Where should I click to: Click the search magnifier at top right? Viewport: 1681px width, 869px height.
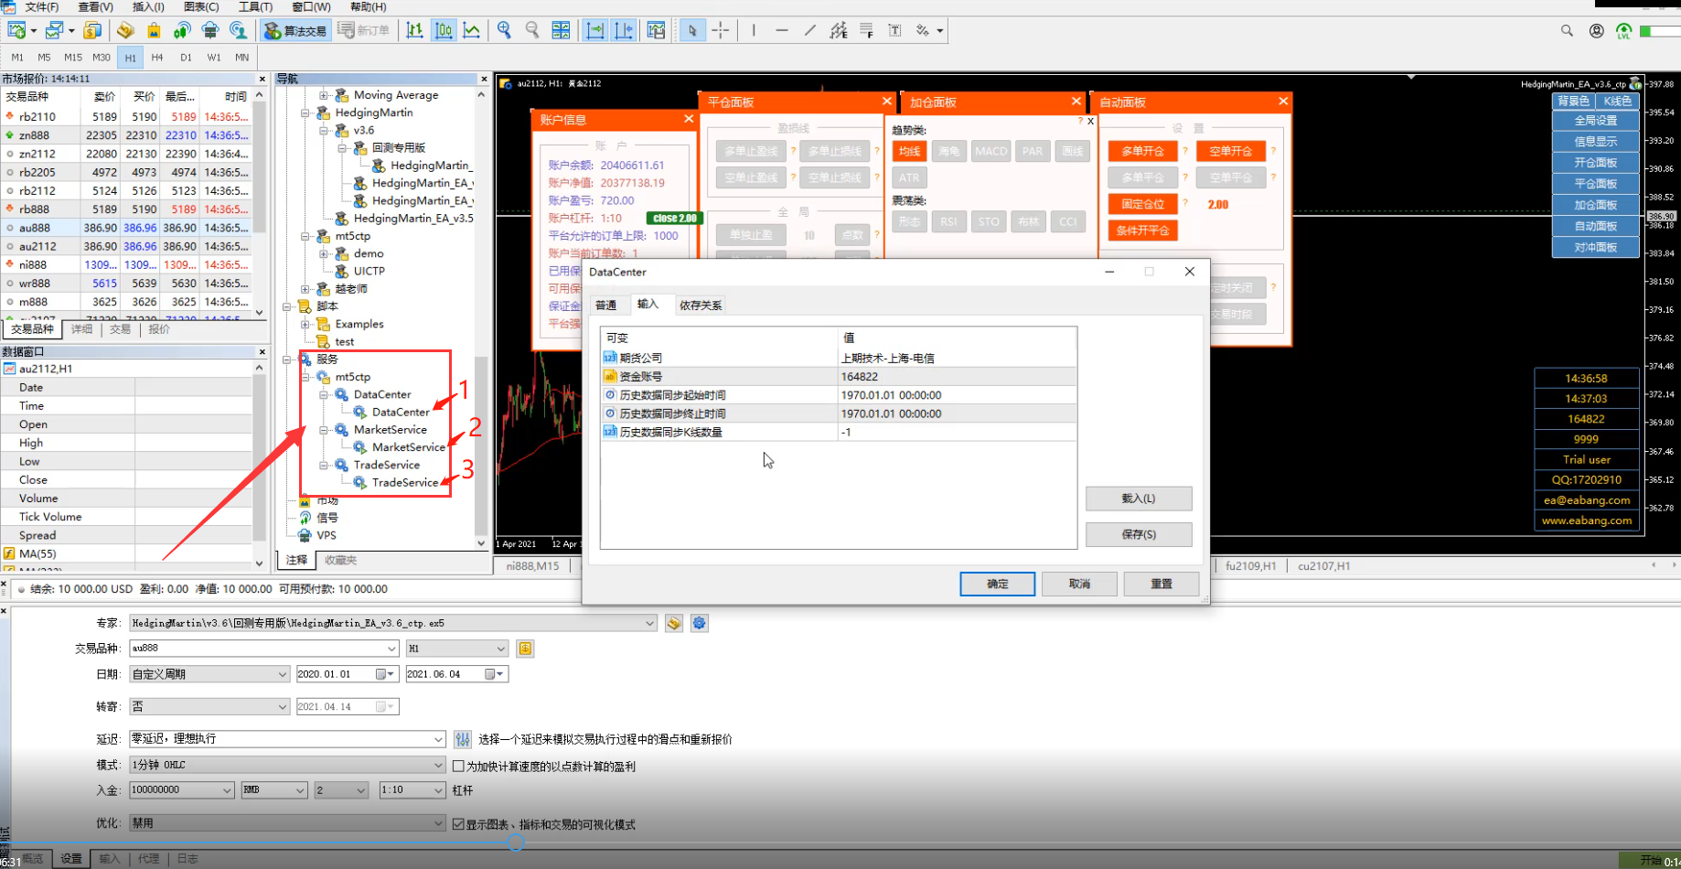point(1567,30)
